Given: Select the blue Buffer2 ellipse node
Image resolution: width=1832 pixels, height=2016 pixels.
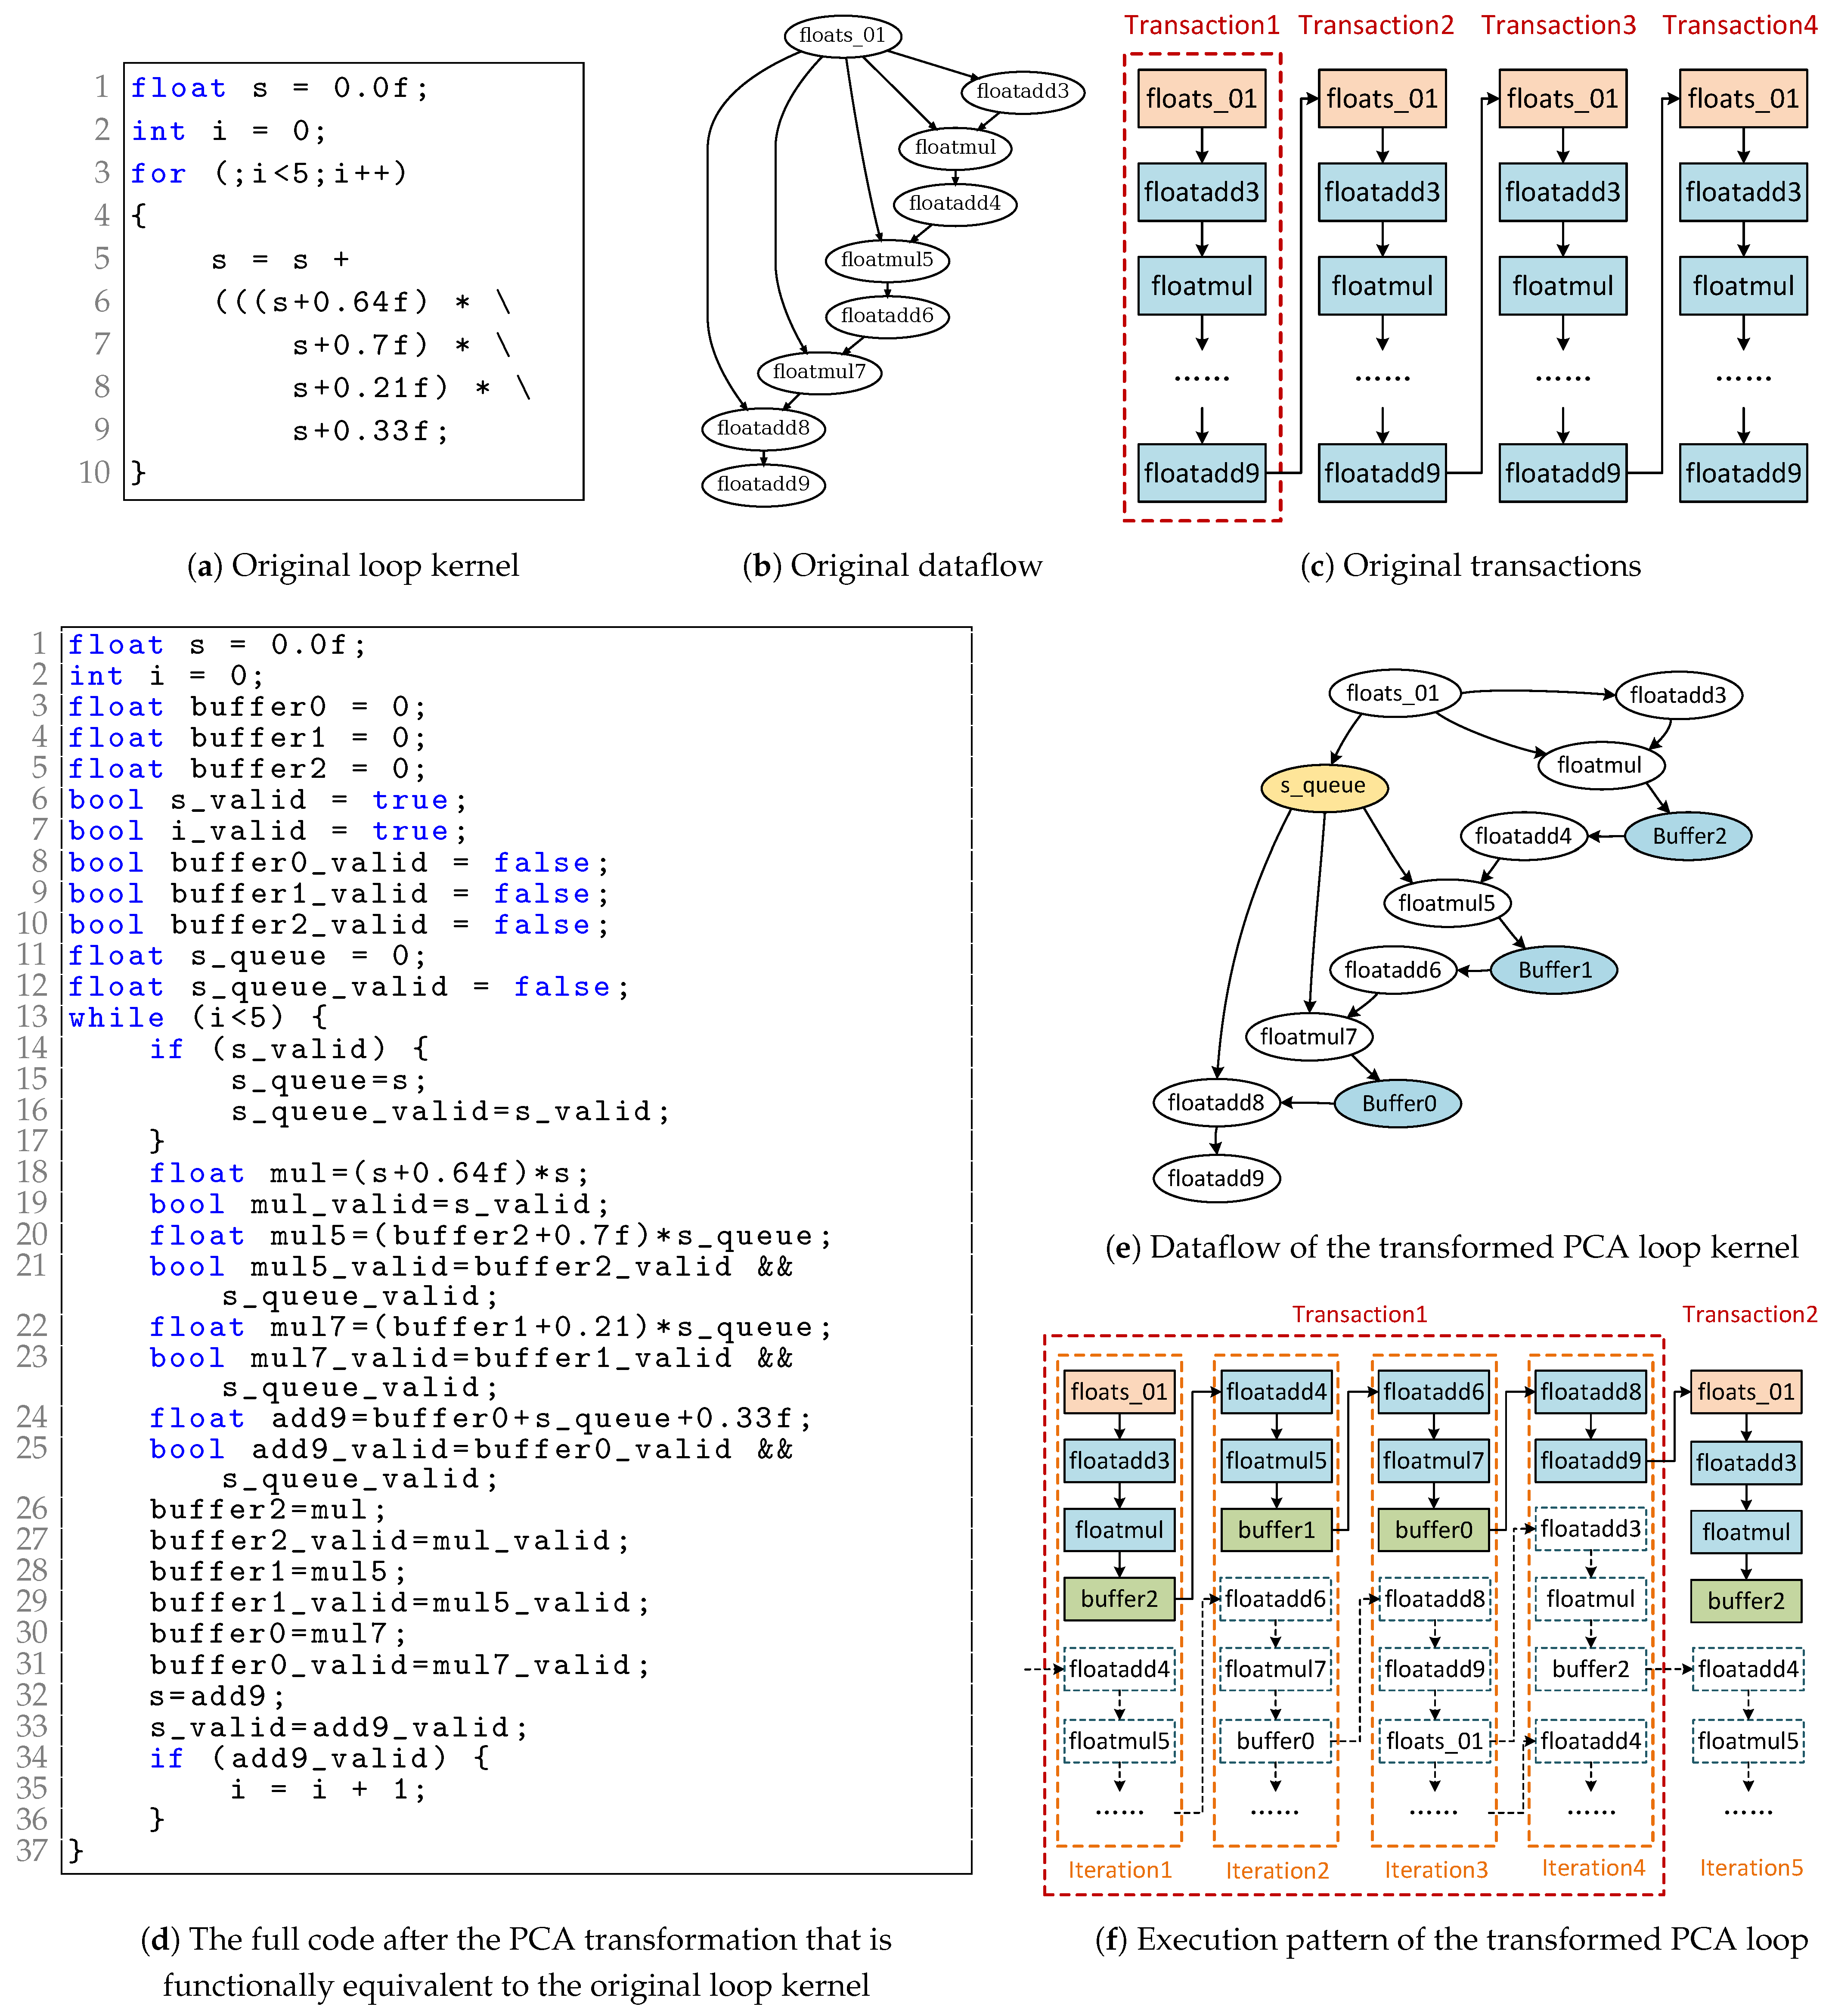Looking at the screenshot, I should click(1688, 836).
